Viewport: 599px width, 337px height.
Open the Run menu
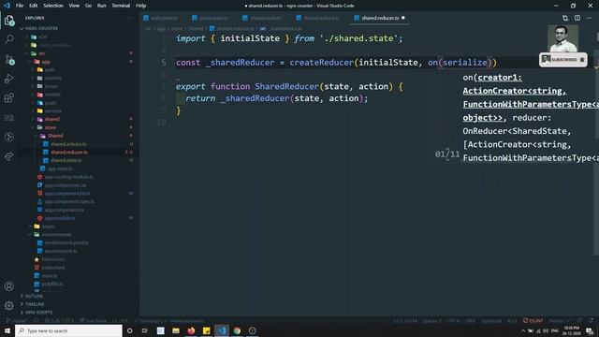(102, 6)
